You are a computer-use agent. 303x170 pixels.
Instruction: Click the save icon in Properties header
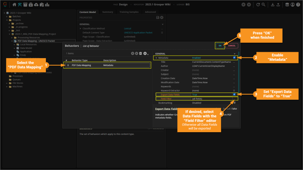[x=158, y=17]
